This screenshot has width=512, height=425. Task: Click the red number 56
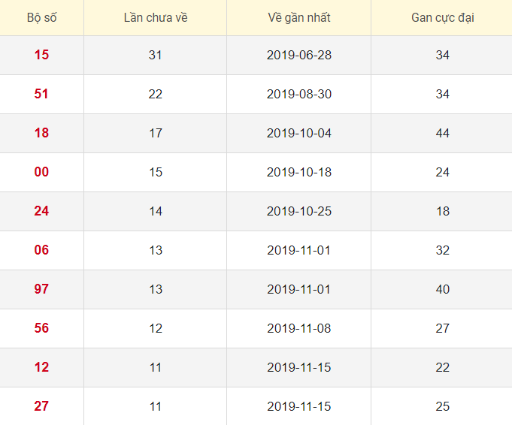click(41, 329)
